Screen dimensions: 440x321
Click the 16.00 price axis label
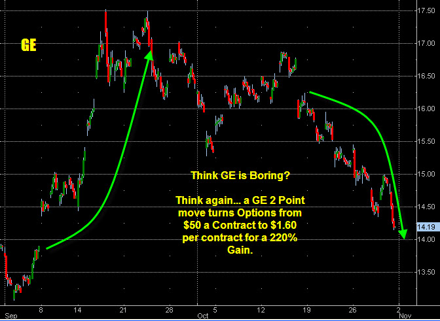point(426,109)
